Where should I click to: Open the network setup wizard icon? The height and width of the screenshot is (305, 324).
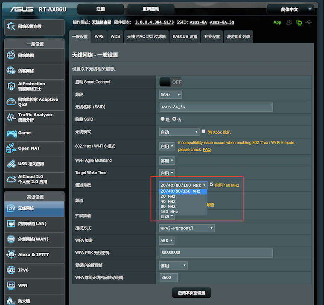[x=12, y=26]
